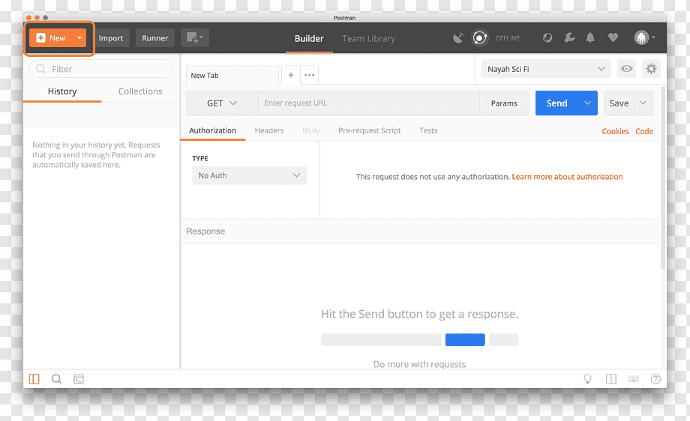Open tab options three-dots menu
690x421 pixels.
pyautogui.click(x=309, y=75)
